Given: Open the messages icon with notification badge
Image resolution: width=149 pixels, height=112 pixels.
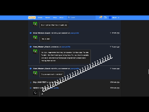Looking at the screenshot, I should point(100,17).
